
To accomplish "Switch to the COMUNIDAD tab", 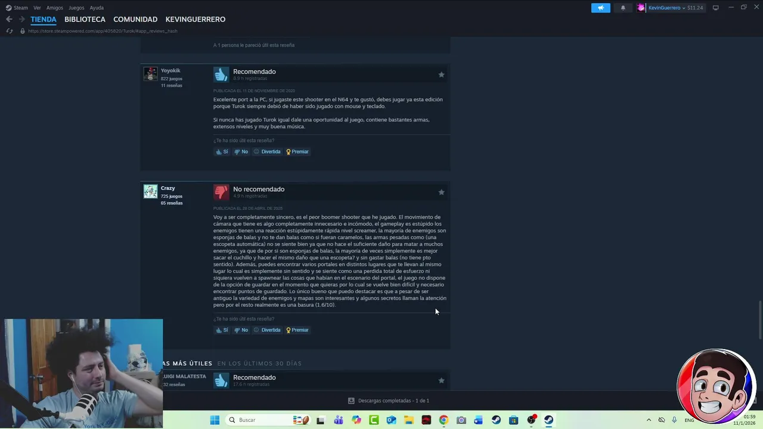I will 135,19.
